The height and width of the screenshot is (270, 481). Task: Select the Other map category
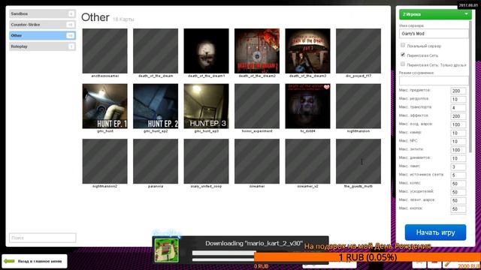pos(42,35)
